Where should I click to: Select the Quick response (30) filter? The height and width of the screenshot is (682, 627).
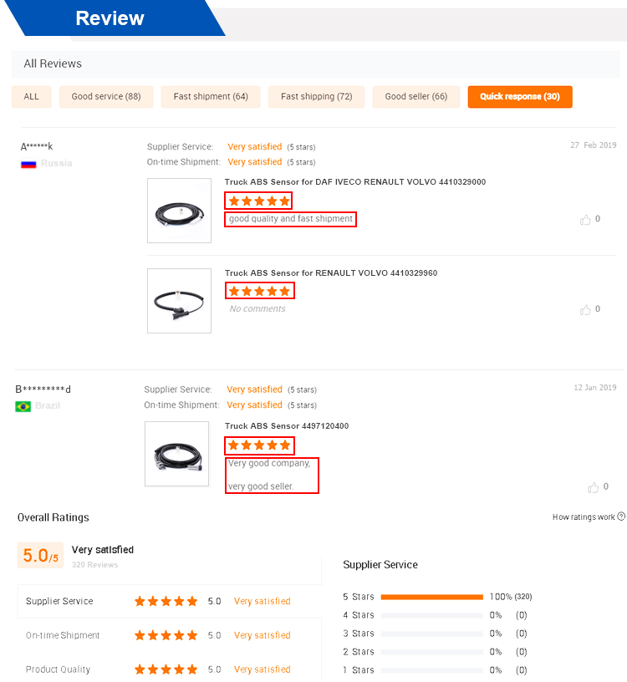click(x=520, y=97)
